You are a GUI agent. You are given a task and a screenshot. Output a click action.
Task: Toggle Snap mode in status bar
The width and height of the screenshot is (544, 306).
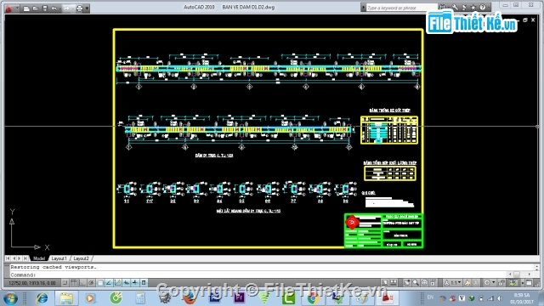65,283
